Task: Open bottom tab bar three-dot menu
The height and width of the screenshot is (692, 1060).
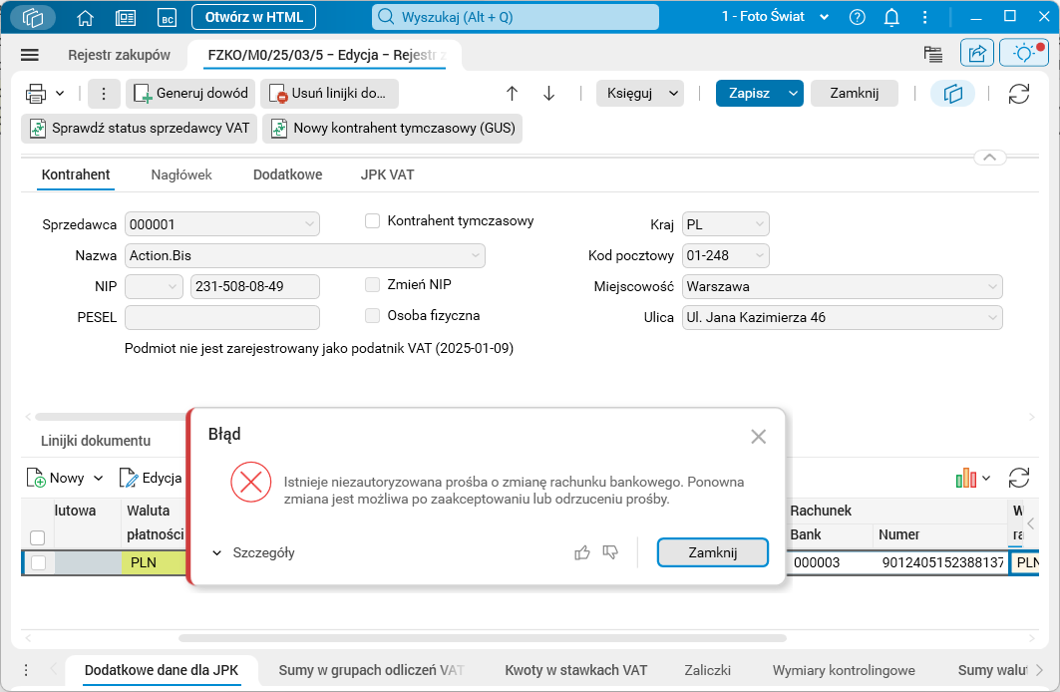Action: pos(26,670)
